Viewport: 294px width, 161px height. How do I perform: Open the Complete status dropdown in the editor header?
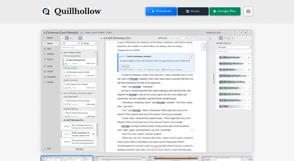[x=176, y=38]
